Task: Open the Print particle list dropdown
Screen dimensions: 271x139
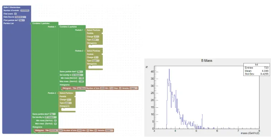Action: [21, 20]
